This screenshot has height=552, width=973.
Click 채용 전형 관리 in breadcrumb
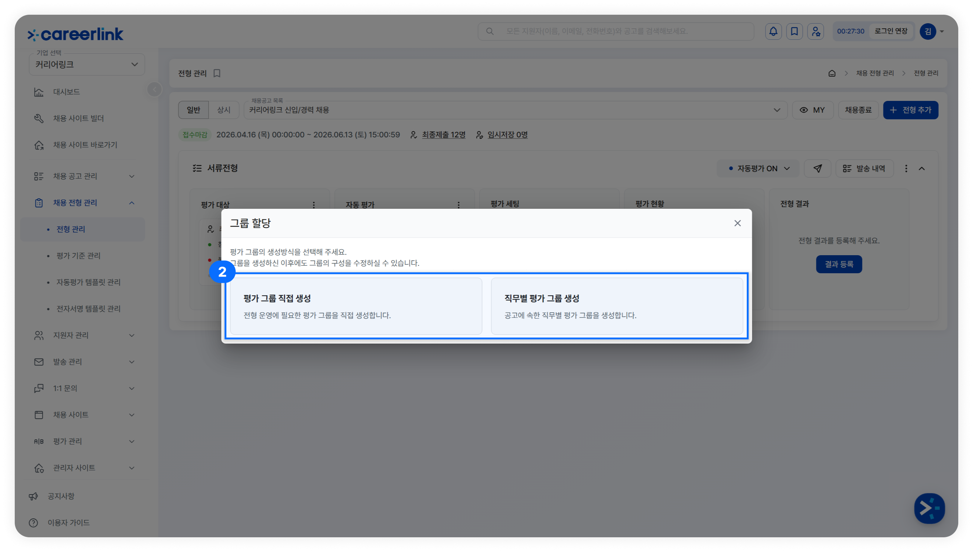pos(875,73)
